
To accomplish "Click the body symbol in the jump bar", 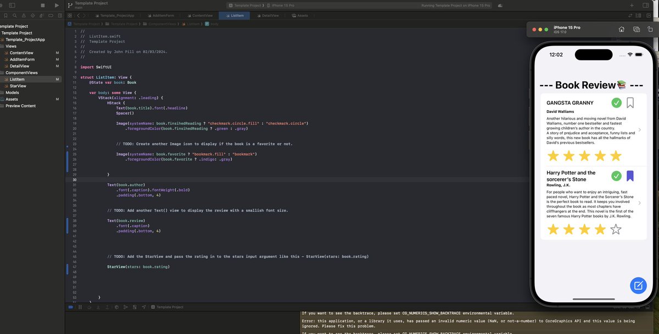I will [x=212, y=24].
